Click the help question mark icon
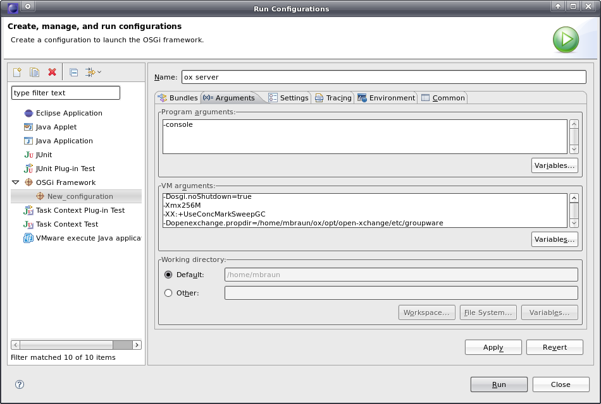Viewport: 601px width, 404px height. [x=20, y=384]
